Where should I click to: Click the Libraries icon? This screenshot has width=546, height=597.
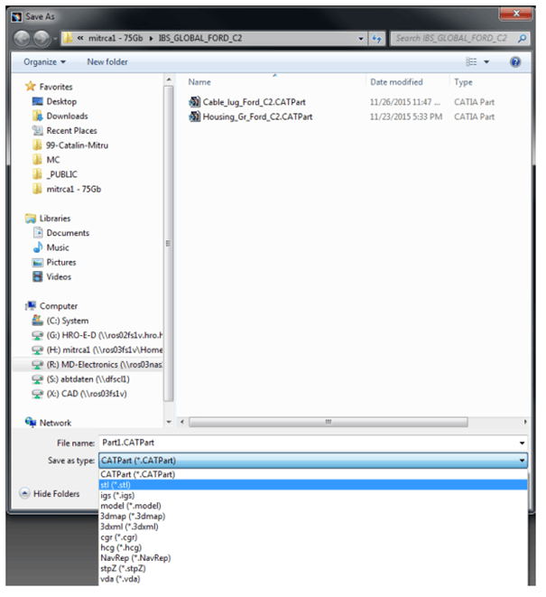coord(31,219)
